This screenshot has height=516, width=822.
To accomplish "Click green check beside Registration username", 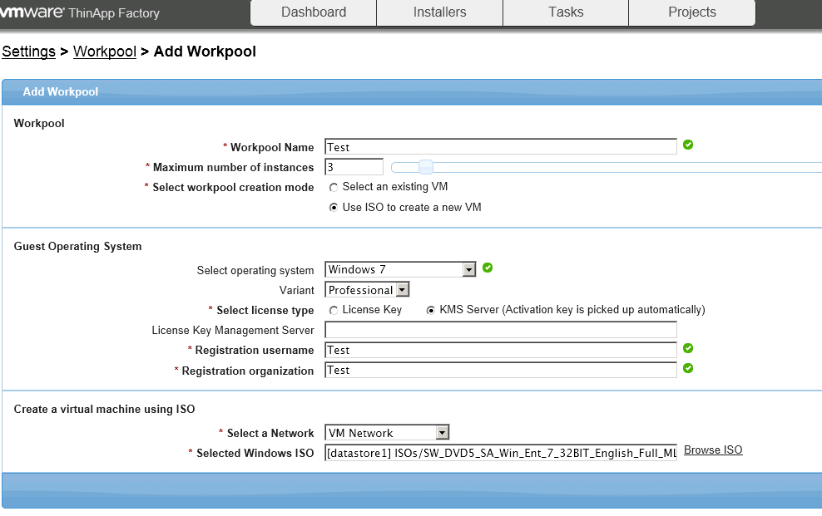I will point(688,348).
